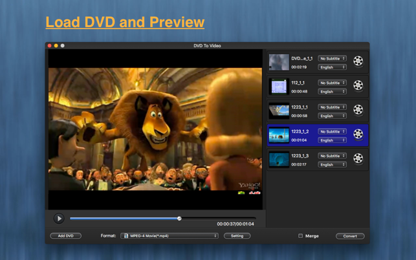The width and height of the screenshot is (416, 260).
Task: Select the 1223_1_1 title row
Action: 318,111
